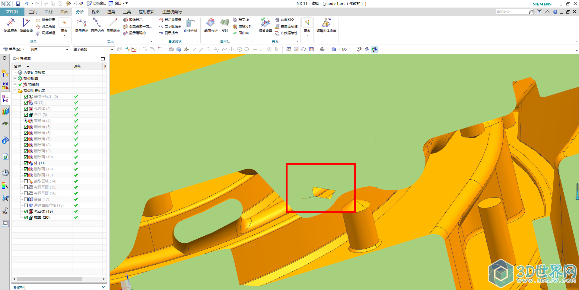Click the save icon in title bar
Image resolution: width=579 pixels, height=290 pixels.
point(18,4)
